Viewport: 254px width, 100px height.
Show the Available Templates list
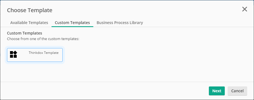[29, 23]
